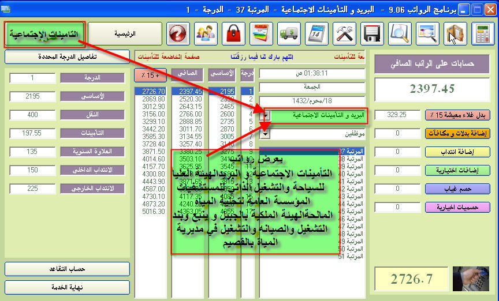Expand the البريد و التأمينات الاجتماعية dropdown
499x301 pixels.
[266, 115]
